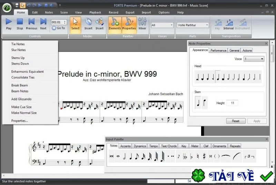Select the stem-up option in Stem section
Viewport: 276px width, 185px height.
[198, 103]
